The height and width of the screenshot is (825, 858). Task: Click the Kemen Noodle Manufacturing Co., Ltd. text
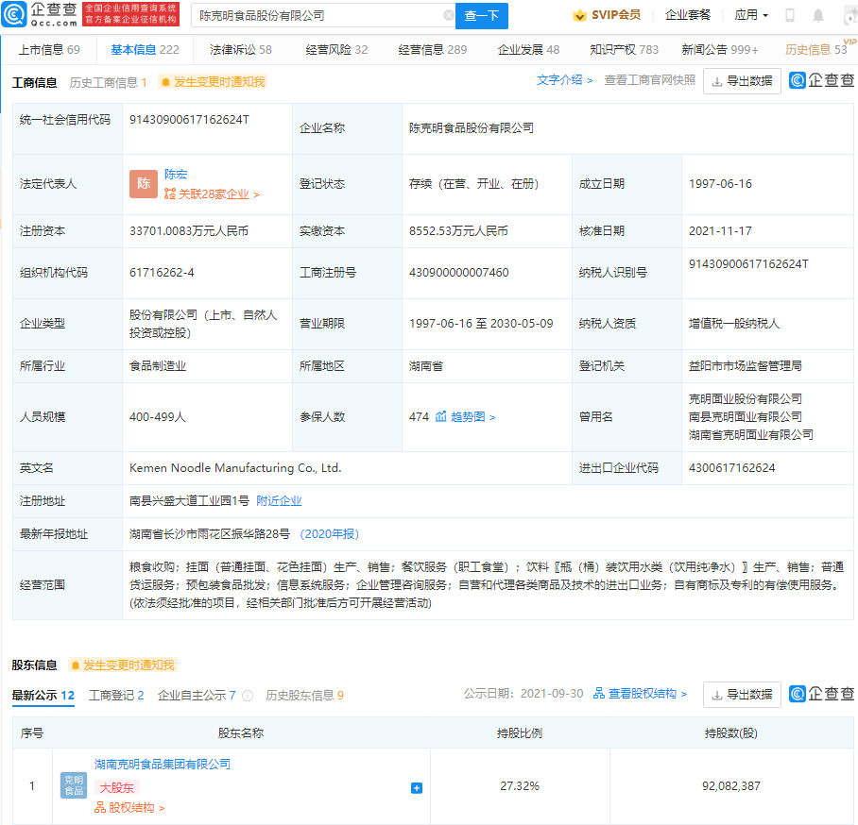click(x=235, y=468)
